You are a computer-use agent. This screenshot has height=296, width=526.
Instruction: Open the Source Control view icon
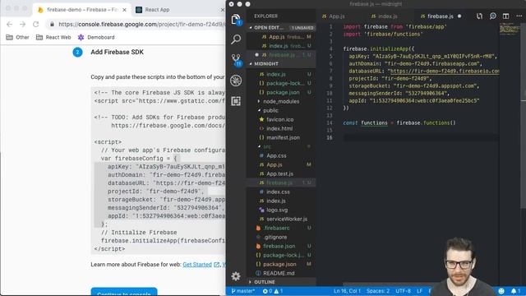click(236, 60)
